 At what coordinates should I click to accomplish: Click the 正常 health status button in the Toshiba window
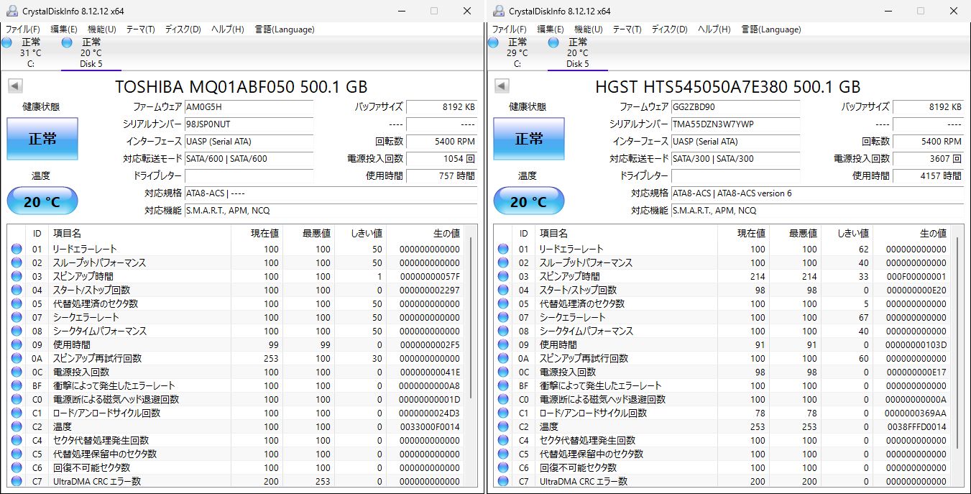(x=42, y=139)
